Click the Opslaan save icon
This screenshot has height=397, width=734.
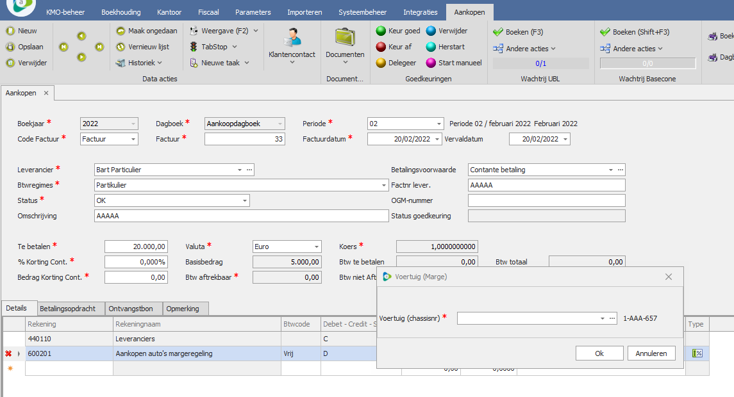(x=10, y=47)
